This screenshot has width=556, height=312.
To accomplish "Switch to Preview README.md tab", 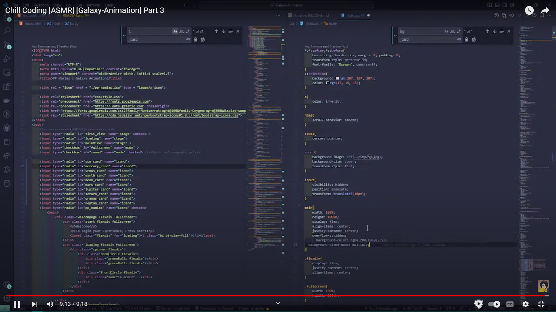I will (x=308, y=15).
